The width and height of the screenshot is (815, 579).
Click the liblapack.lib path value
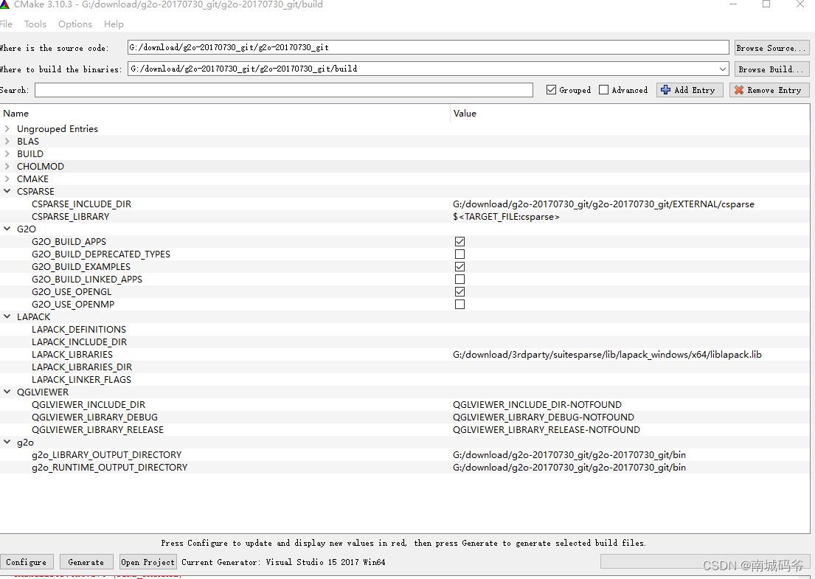(607, 355)
